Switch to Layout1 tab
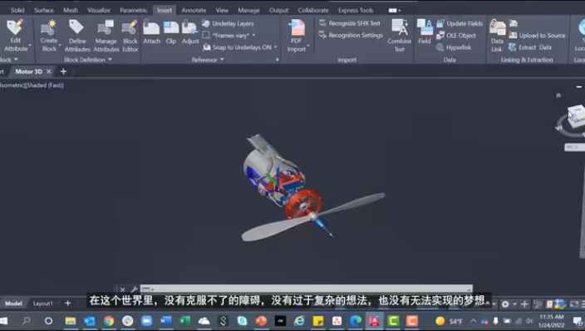 tap(43, 304)
